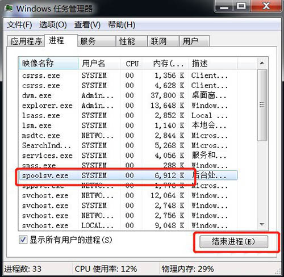Select svchost.exe owned by LOCAL...
This screenshot has height=277, width=284.
coord(128,225)
